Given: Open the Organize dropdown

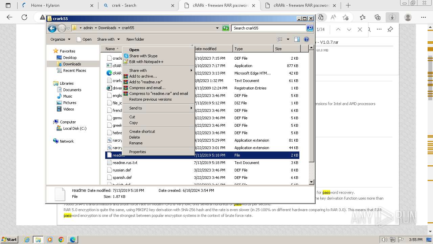Looking at the screenshot, I should [x=61, y=39].
